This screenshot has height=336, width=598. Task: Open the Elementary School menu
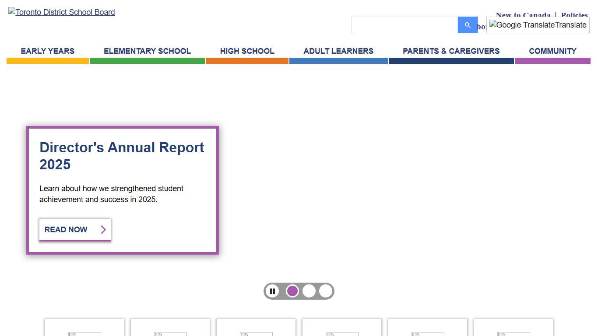click(147, 51)
